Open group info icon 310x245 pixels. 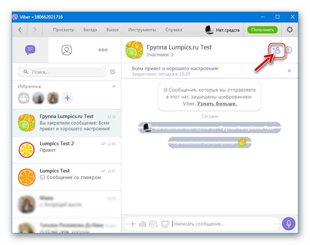tap(289, 50)
